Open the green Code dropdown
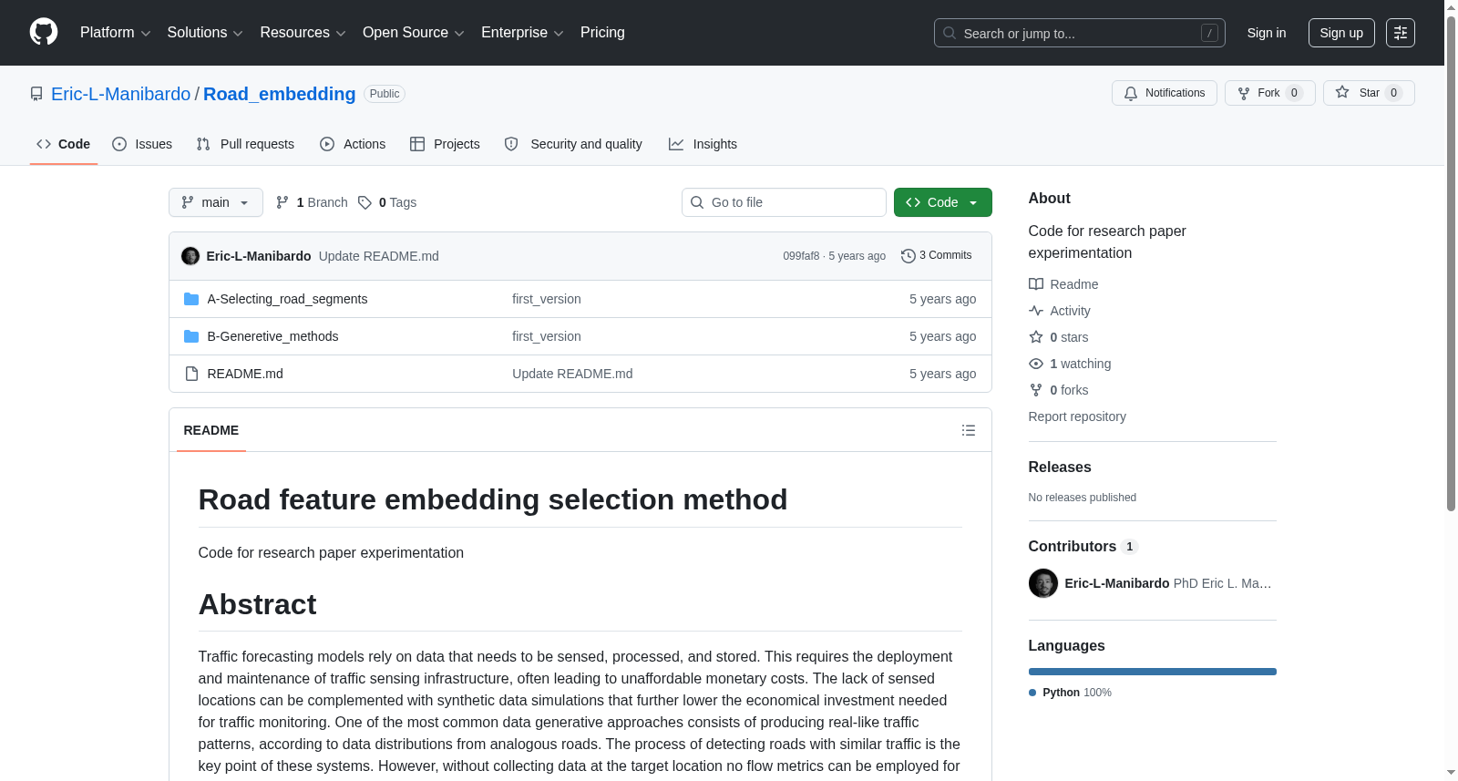 coord(943,202)
